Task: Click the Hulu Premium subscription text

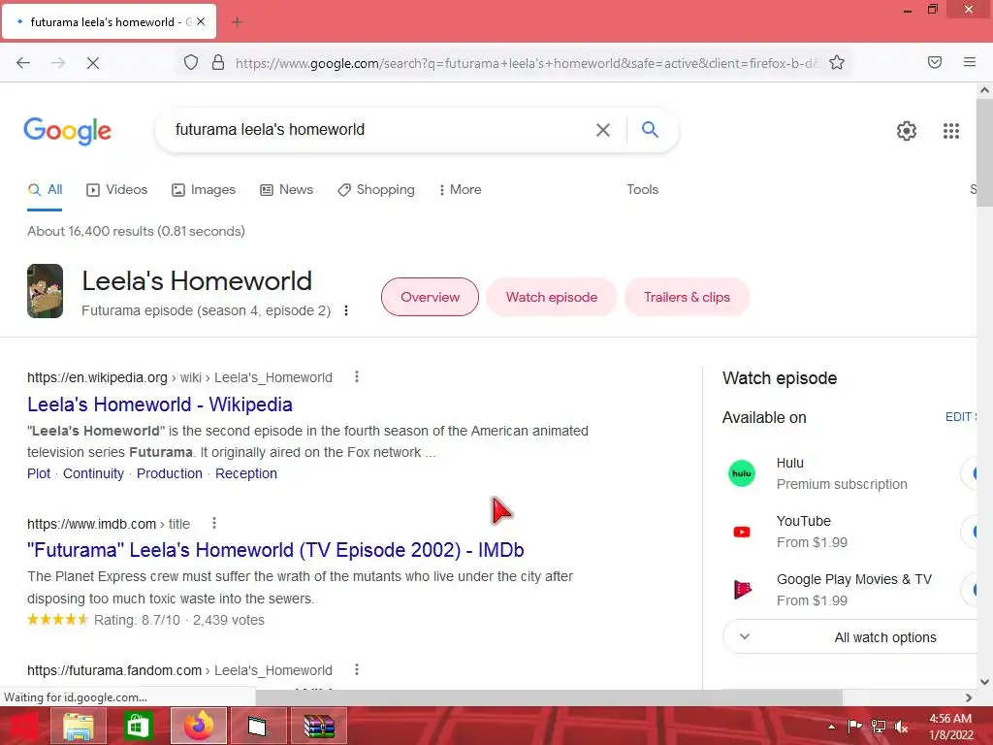Action: coord(842,484)
